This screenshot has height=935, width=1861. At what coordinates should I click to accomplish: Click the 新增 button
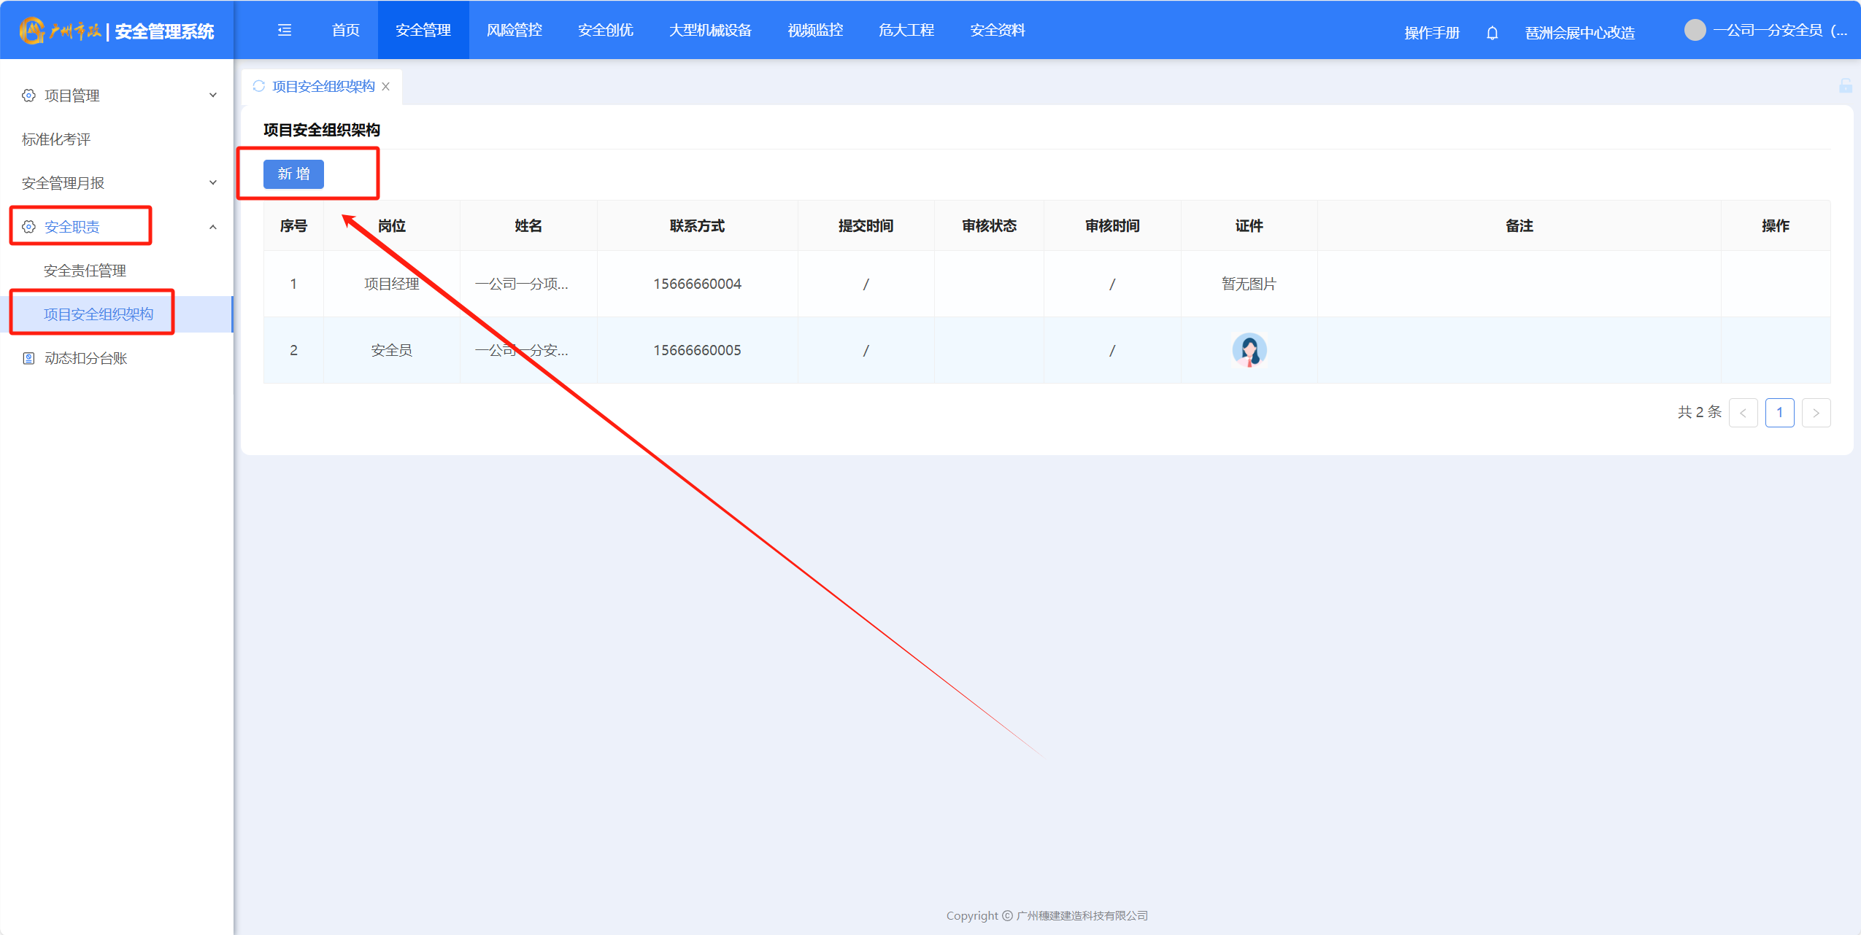pyautogui.click(x=293, y=174)
